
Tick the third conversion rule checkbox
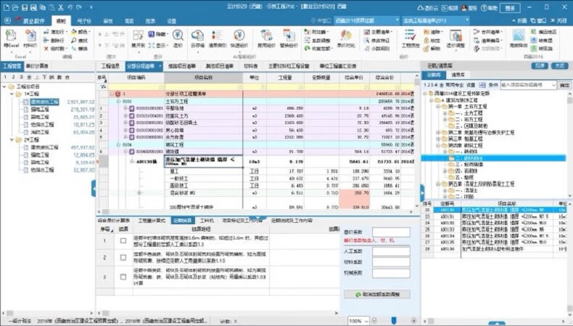[123, 277]
